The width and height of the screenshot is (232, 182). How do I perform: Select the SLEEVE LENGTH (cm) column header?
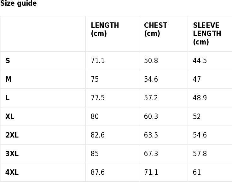[x=207, y=33]
